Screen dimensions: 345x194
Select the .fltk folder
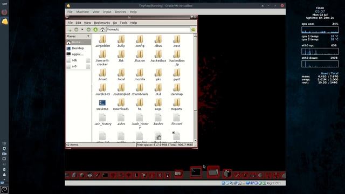tap(121, 56)
